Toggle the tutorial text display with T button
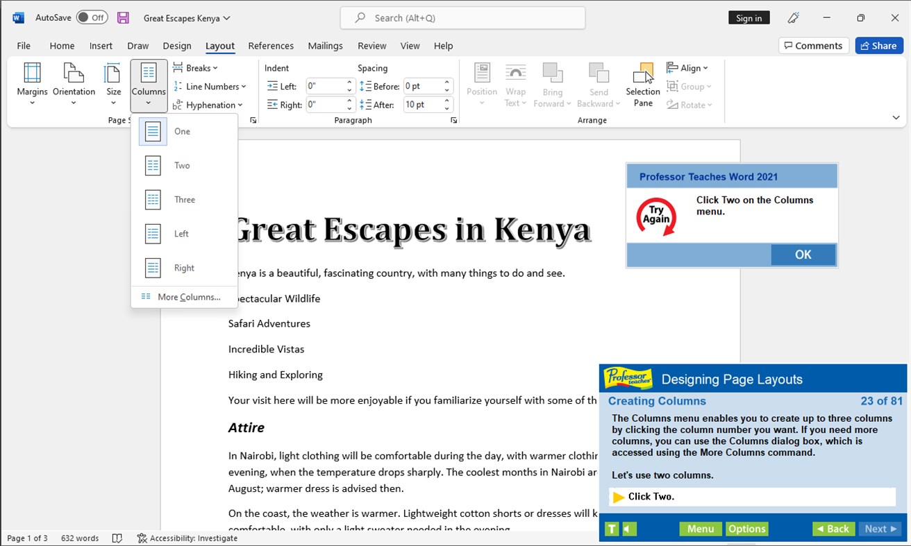This screenshot has height=546, width=911. 611,529
